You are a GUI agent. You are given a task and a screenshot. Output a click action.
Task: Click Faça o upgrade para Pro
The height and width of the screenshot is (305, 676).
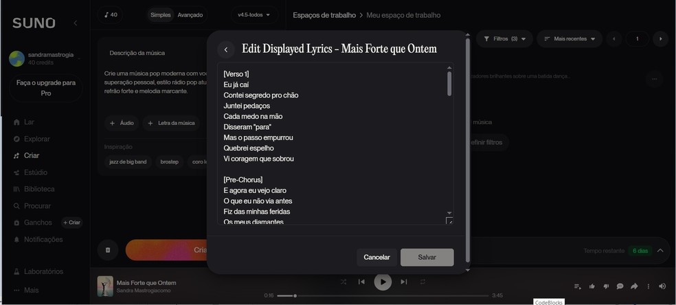coord(46,88)
